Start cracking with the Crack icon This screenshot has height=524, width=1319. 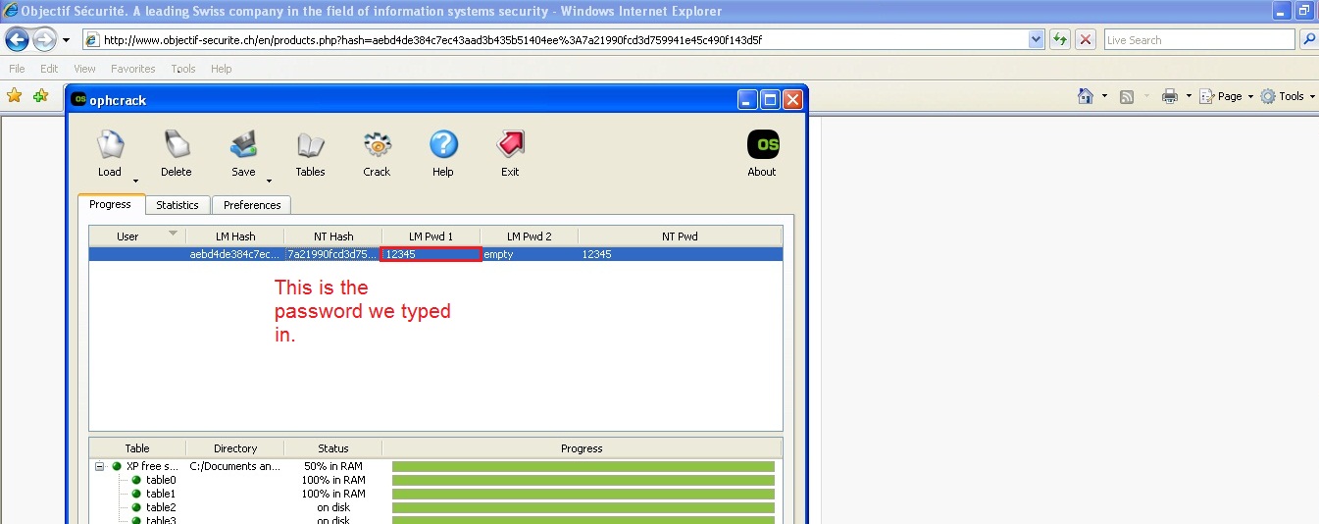point(377,145)
